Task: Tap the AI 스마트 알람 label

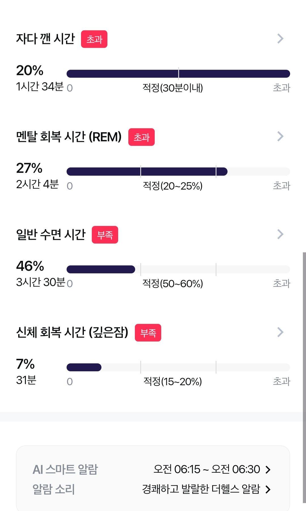Action: point(65,470)
